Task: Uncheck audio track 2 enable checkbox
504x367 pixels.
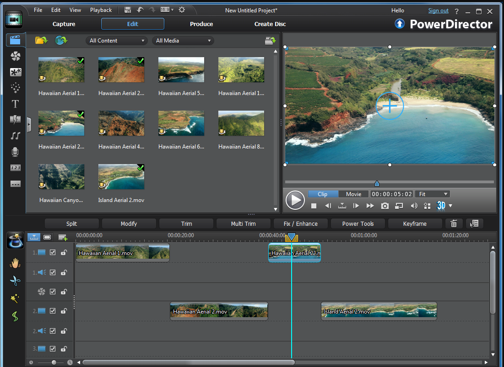Action: point(53,331)
